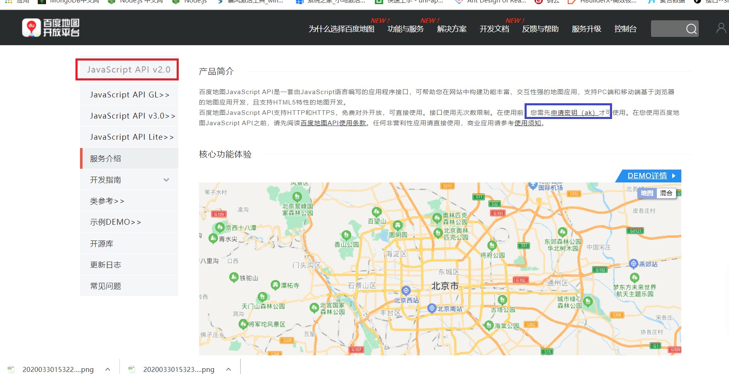Click 青水尖 marker icon on map
This screenshot has height=374, width=729.
point(213,238)
